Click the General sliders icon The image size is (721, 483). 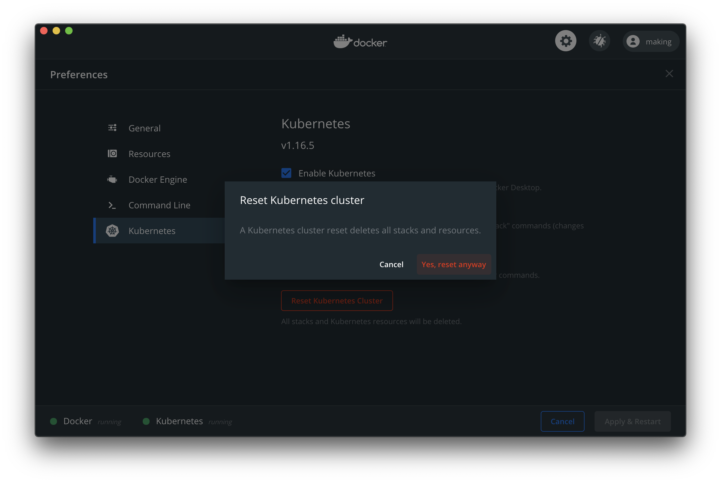[112, 128]
